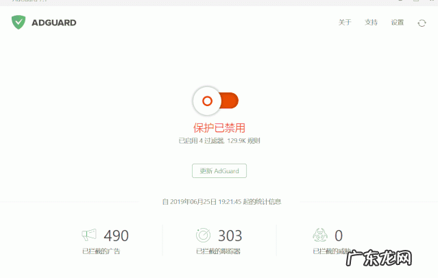Click the 303 blocked trackers count

[x=230, y=236]
